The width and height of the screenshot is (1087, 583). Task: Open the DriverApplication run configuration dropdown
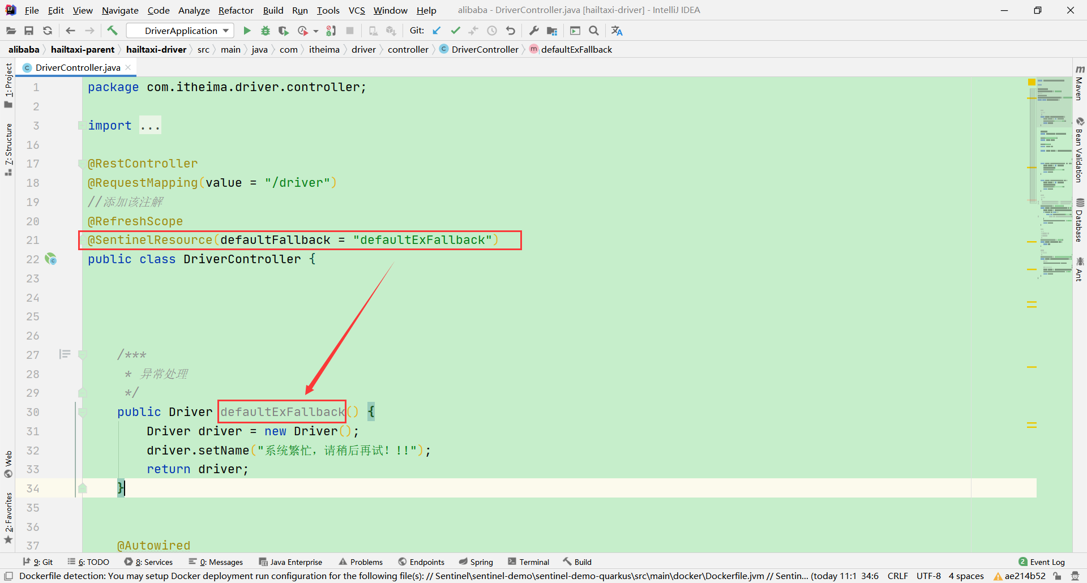pyautogui.click(x=180, y=31)
